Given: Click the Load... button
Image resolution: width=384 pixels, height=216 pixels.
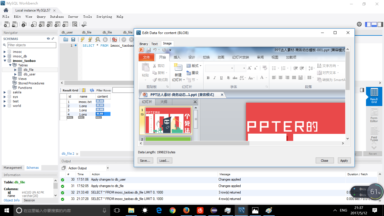Looking at the screenshot, I should (x=164, y=161).
